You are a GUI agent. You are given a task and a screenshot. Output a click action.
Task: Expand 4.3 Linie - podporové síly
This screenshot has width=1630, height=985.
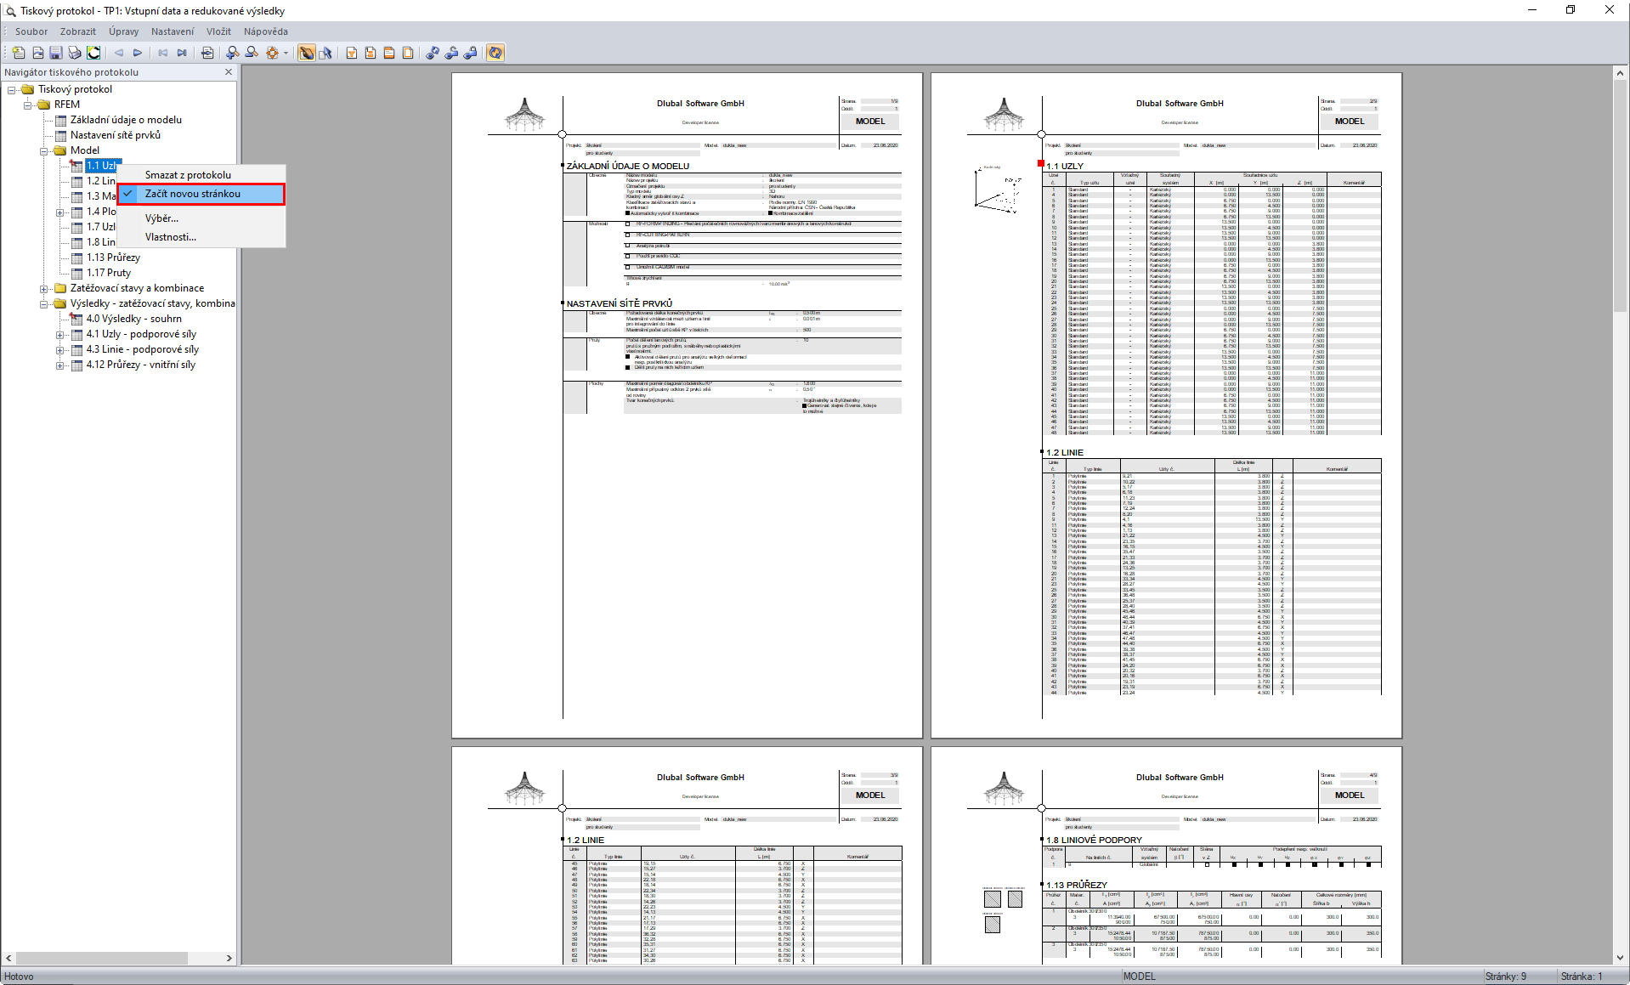[x=59, y=350]
